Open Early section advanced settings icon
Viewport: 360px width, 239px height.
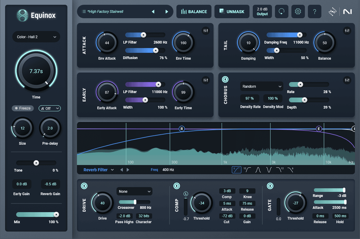coord(206,80)
